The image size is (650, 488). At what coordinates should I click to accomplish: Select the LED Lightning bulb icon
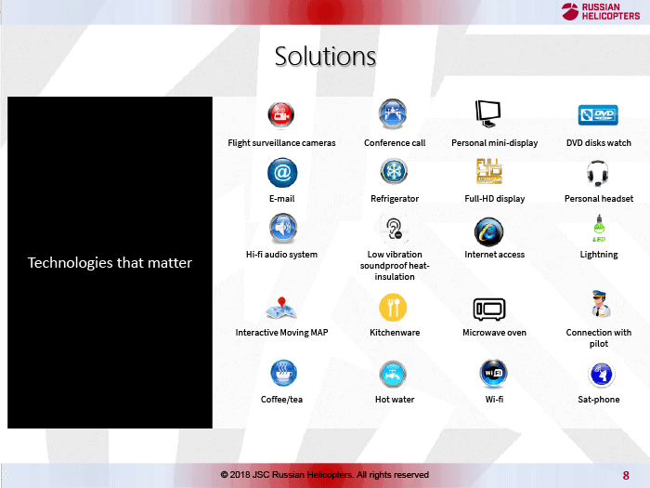coord(599,230)
